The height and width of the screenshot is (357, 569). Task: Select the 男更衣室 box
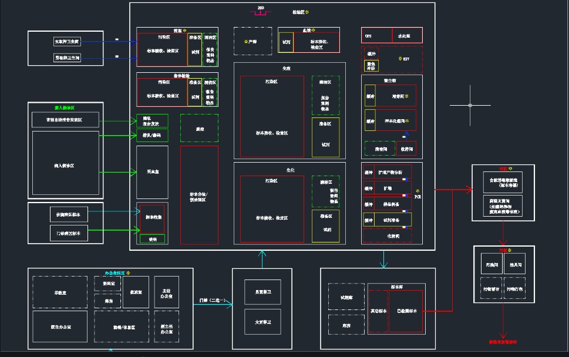click(x=262, y=292)
